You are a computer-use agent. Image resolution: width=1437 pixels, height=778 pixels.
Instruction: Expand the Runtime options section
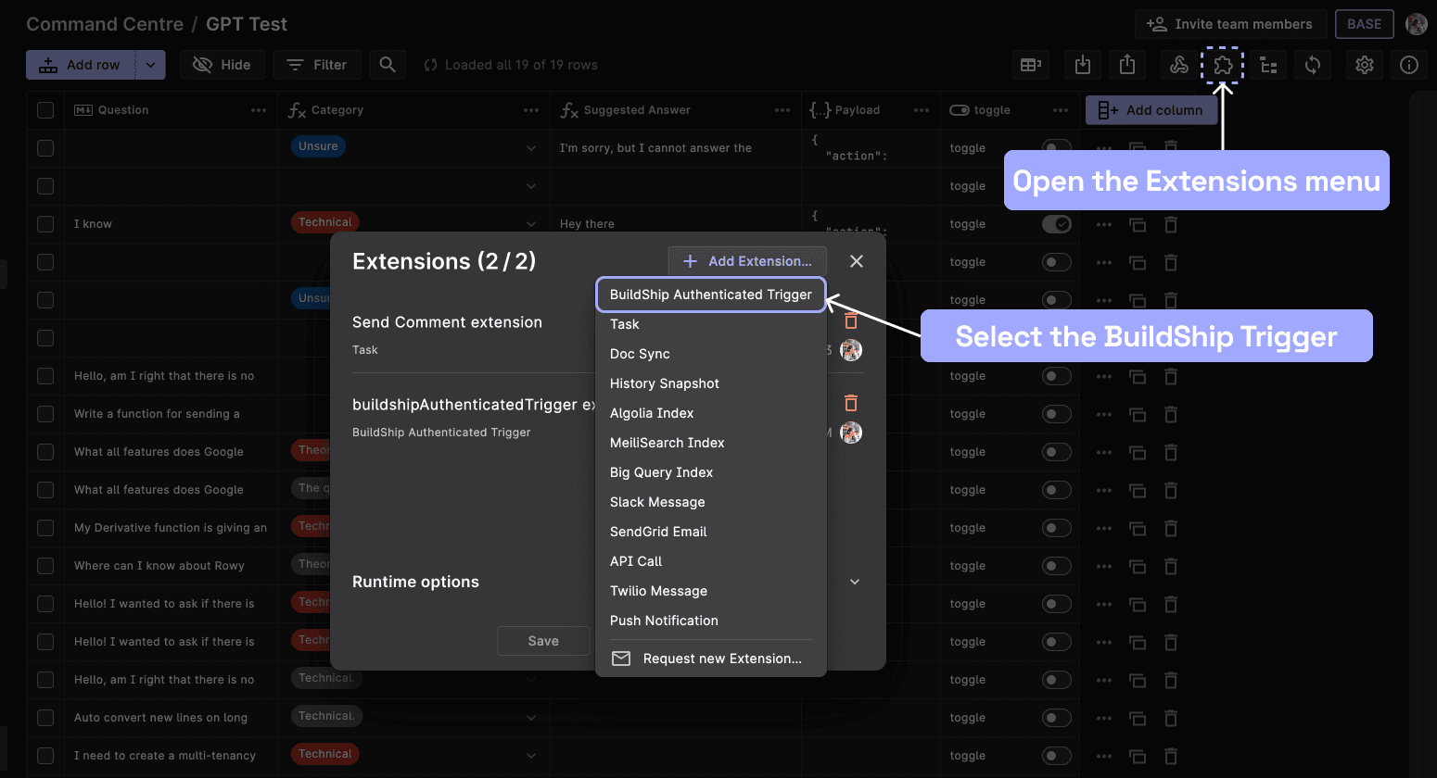[x=854, y=582]
